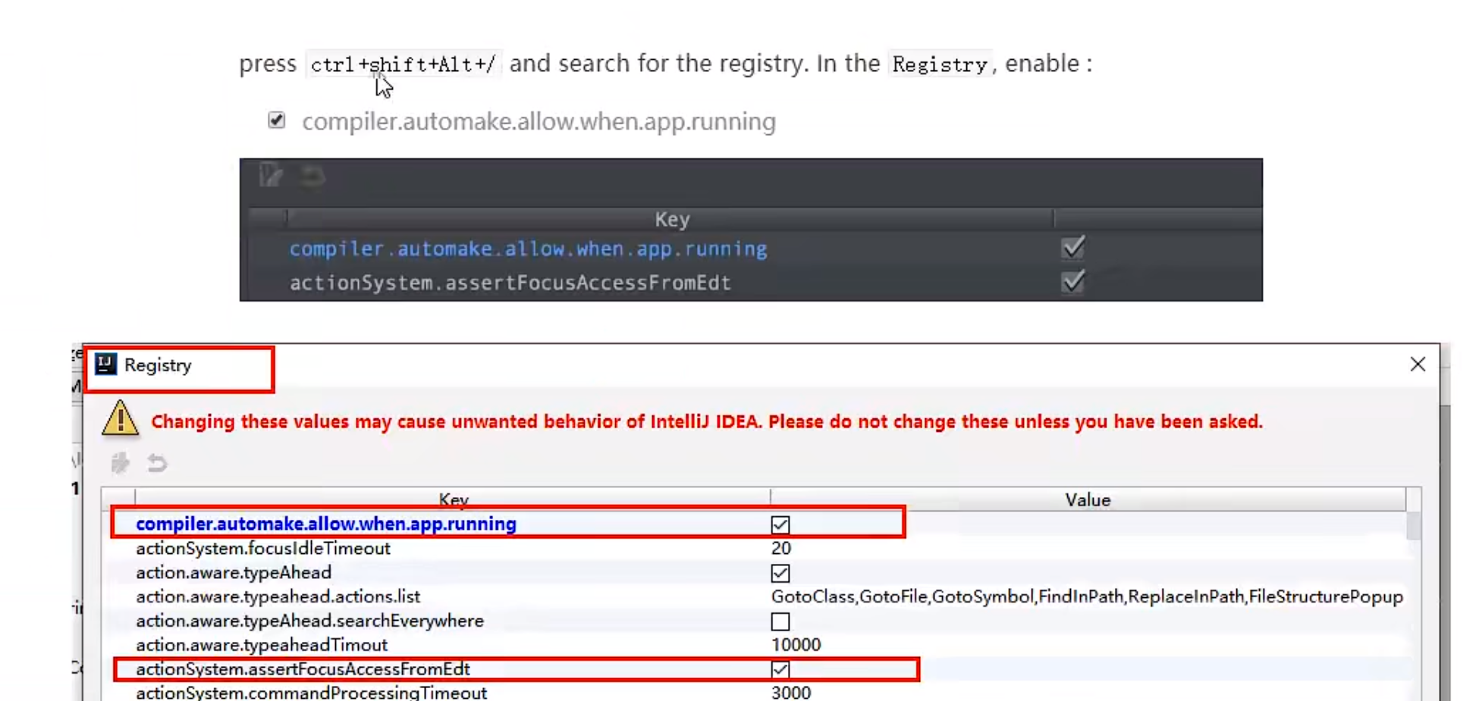1476x701 pixels.
Task: Select the action.aware.typeAhead key
Action: pos(234,572)
